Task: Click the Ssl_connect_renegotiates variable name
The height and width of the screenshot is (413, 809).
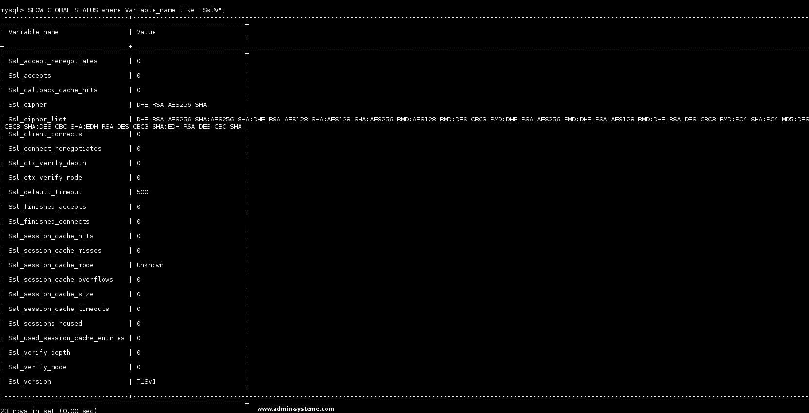Action: click(55, 148)
